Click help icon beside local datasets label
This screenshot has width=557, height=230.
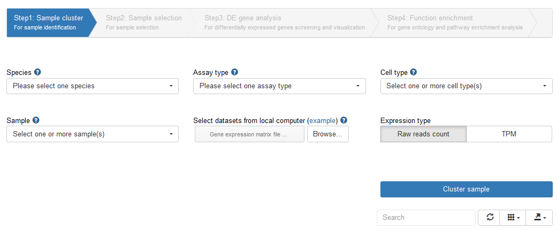pos(344,120)
